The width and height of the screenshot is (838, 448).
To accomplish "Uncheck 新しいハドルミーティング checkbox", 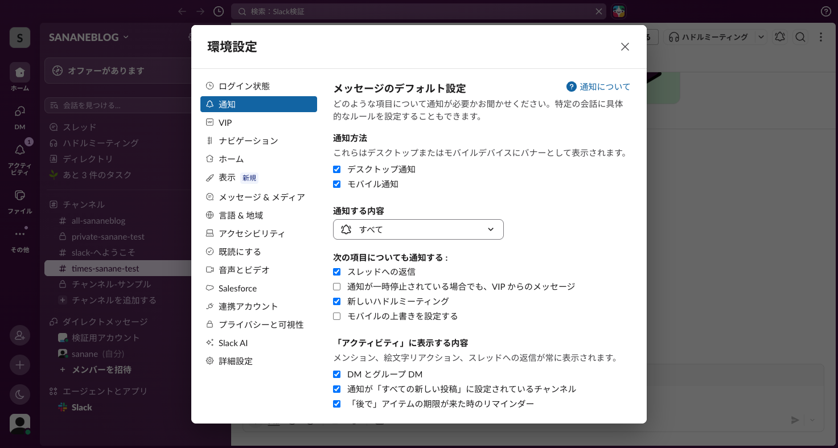I will [336, 302].
